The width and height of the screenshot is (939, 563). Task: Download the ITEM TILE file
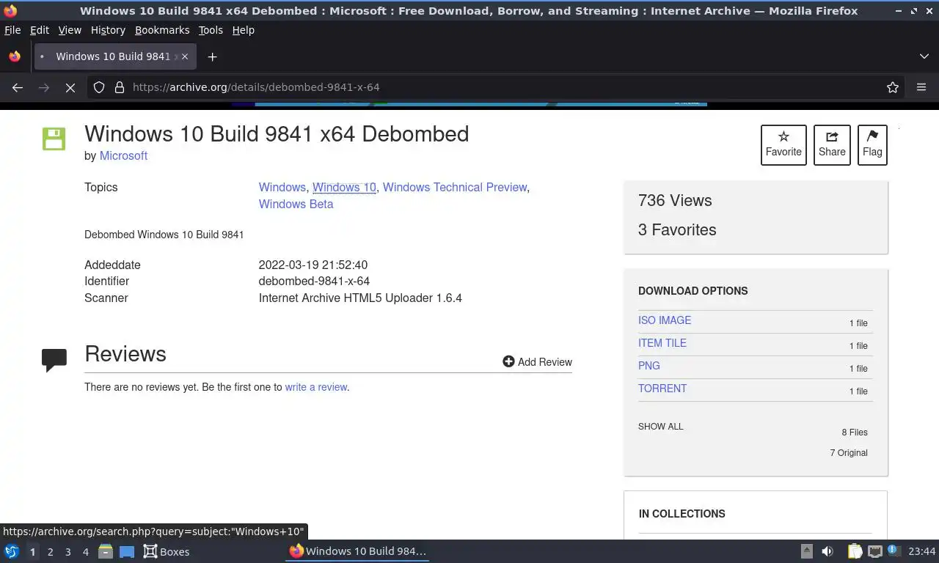662,343
